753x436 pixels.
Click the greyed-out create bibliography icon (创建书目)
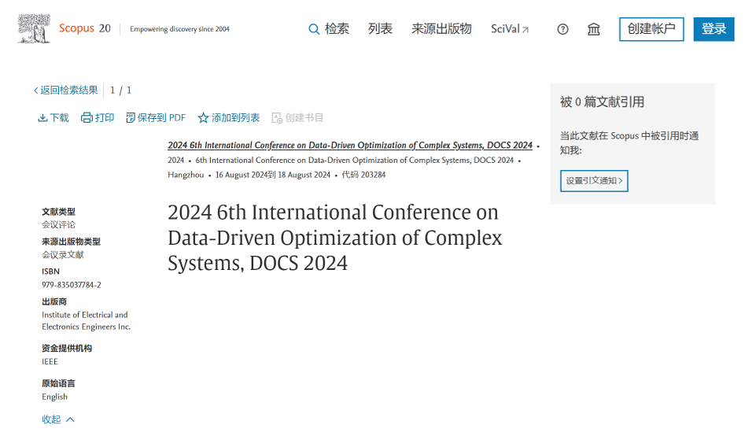(x=277, y=118)
